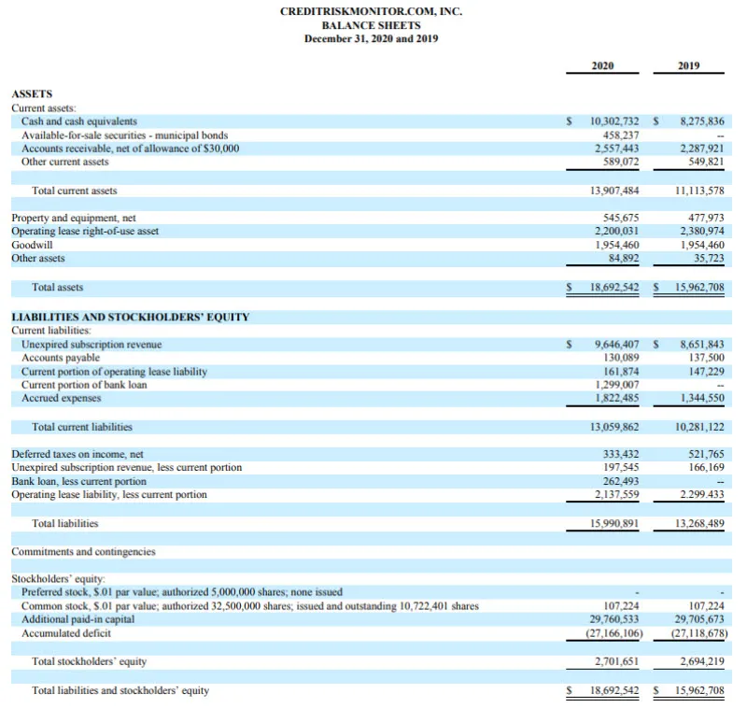
Task: Select the 2020 column header
Action: click(602, 65)
